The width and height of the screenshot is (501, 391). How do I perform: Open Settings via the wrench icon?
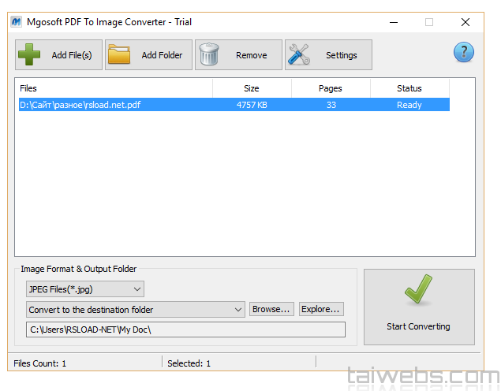pos(301,55)
